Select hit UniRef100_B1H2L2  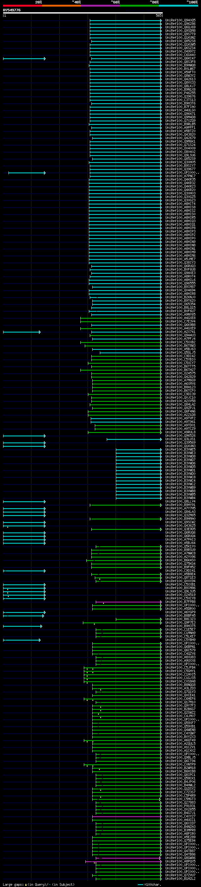tap(180, 879)
